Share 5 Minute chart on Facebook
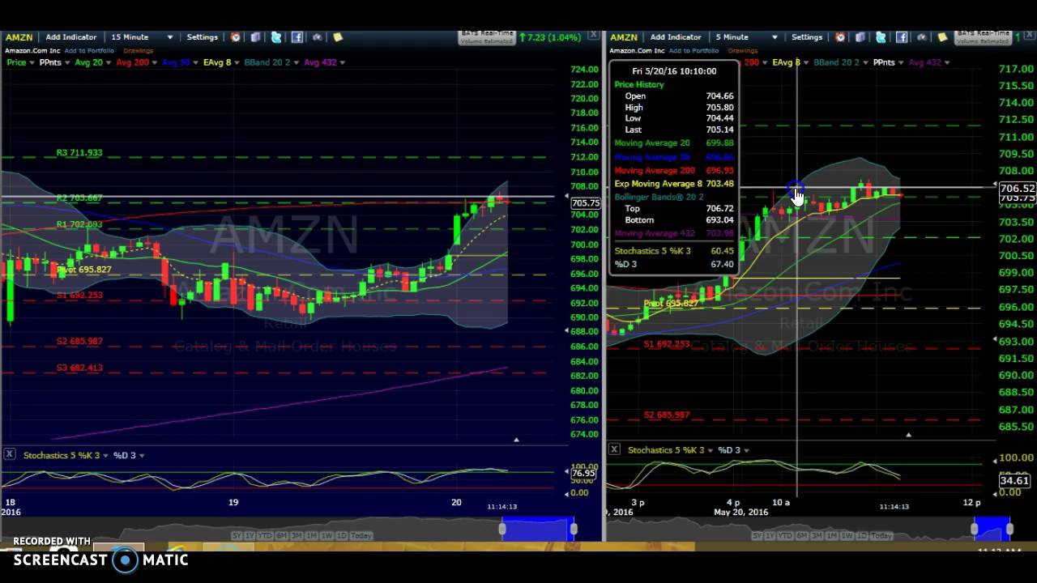This screenshot has height=583, width=1037. pyautogui.click(x=901, y=37)
